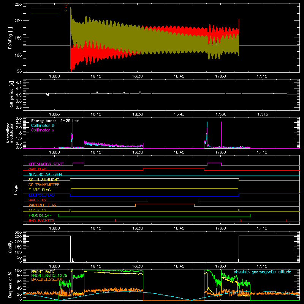Click the 100 tick on 'Degrees or %' axis
This screenshot has width=304, height=304.
[18, 271]
